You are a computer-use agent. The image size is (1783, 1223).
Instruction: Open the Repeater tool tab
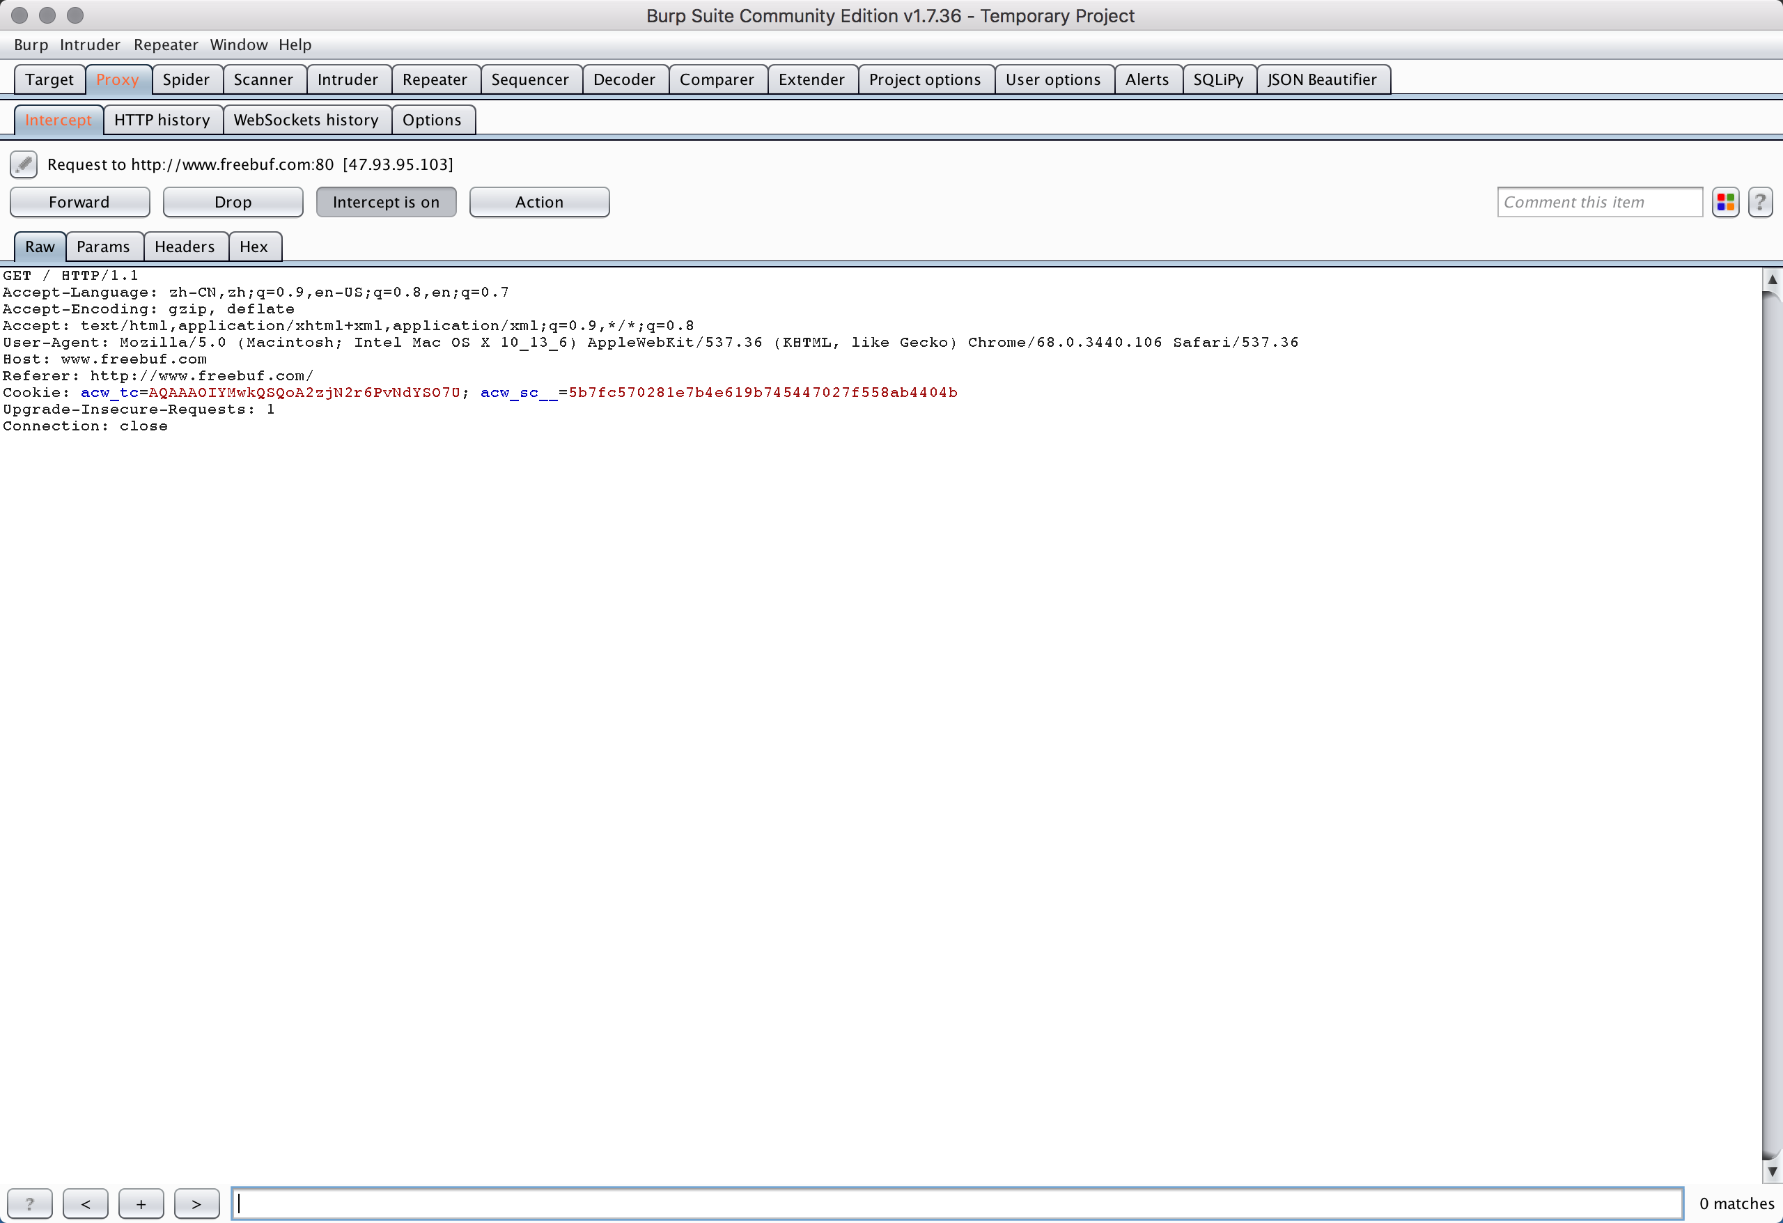coord(434,80)
